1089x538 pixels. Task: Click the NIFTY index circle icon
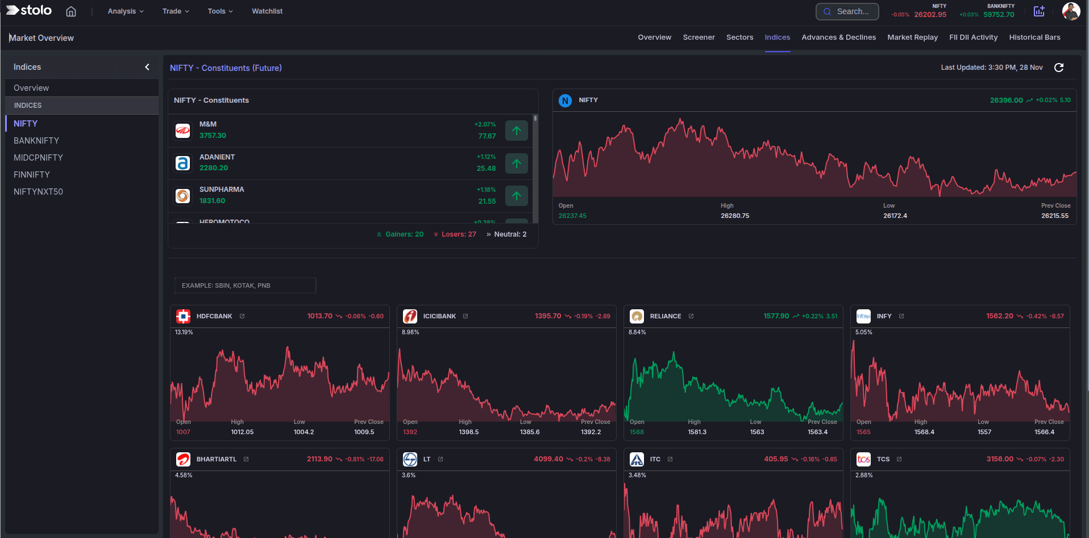[x=565, y=100]
